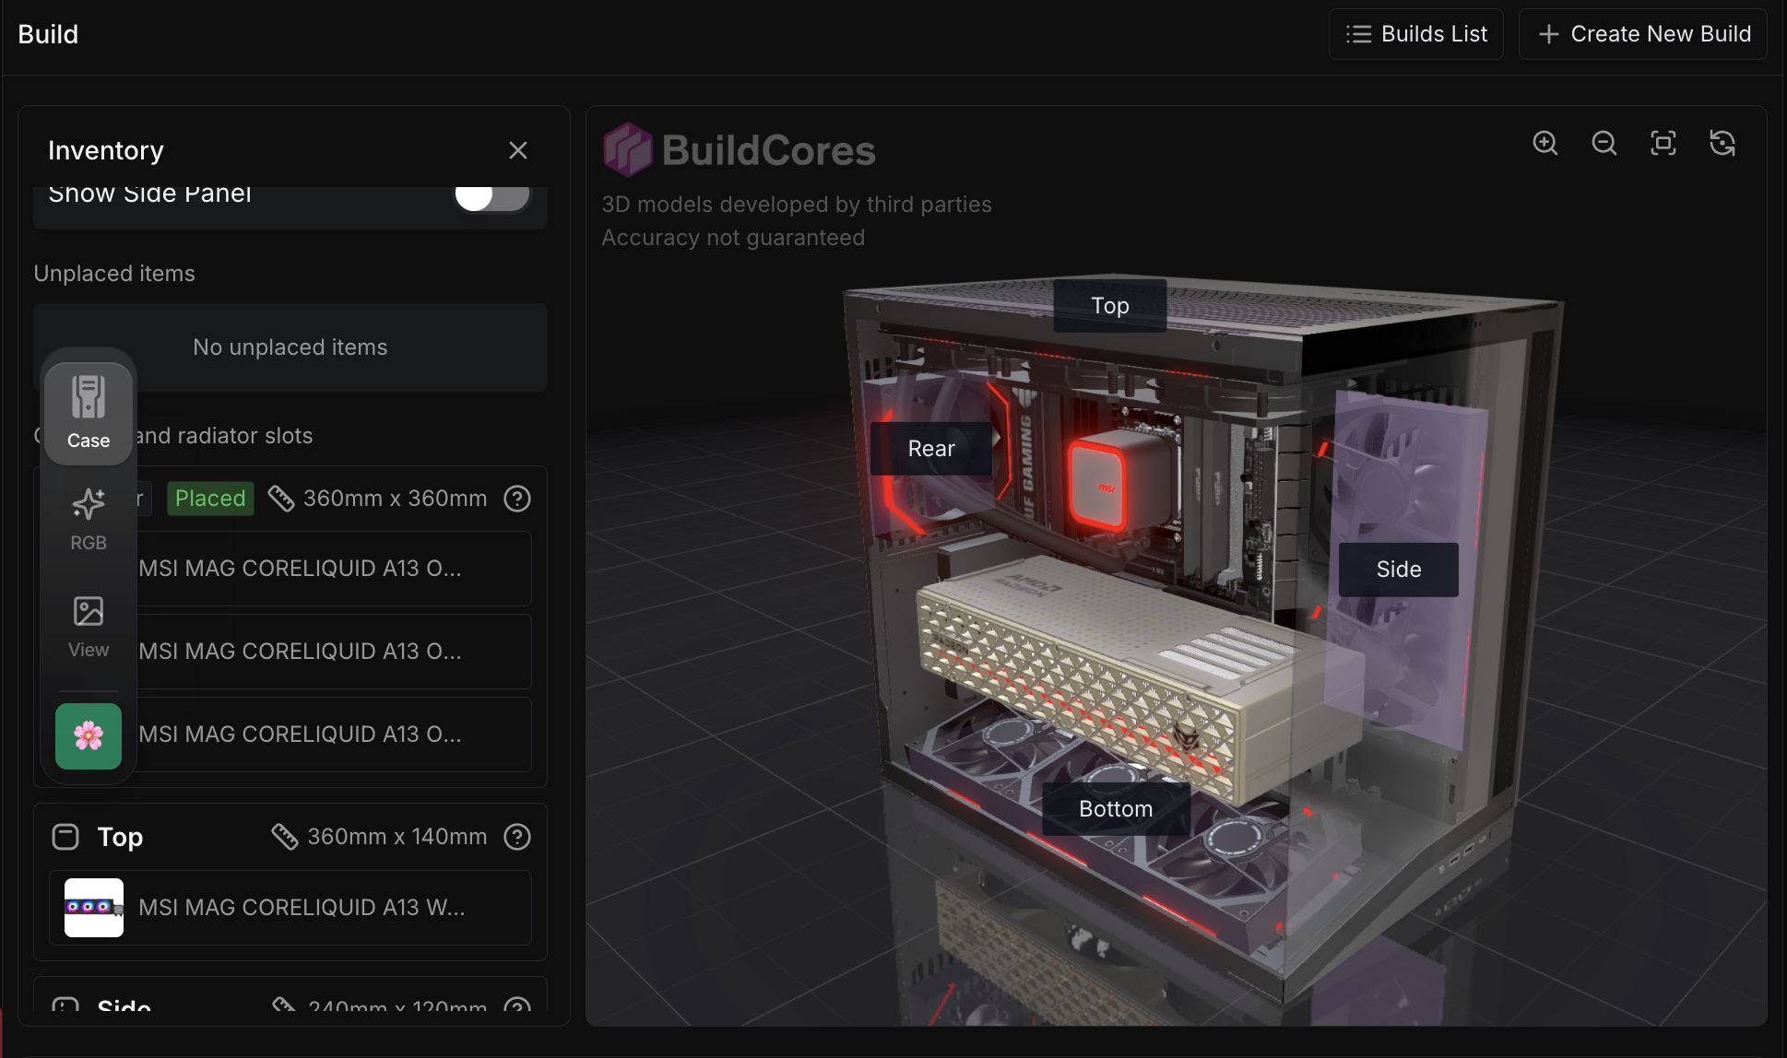Close the Inventory panel
Screen dimensions: 1787x1058
(518, 150)
